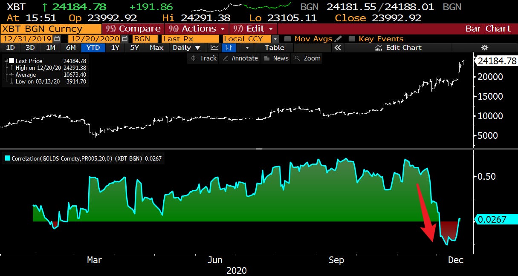Select the 6M time range

click(x=71, y=48)
